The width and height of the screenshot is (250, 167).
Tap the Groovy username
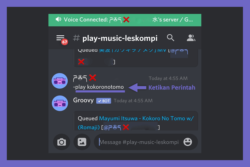pyautogui.click(x=83, y=100)
